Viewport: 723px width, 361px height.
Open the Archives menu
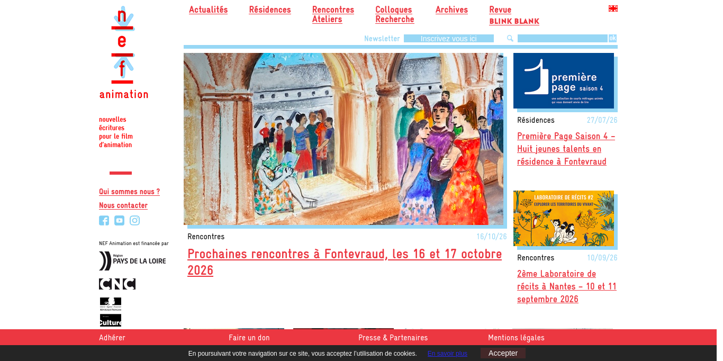[x=451, y=10]
